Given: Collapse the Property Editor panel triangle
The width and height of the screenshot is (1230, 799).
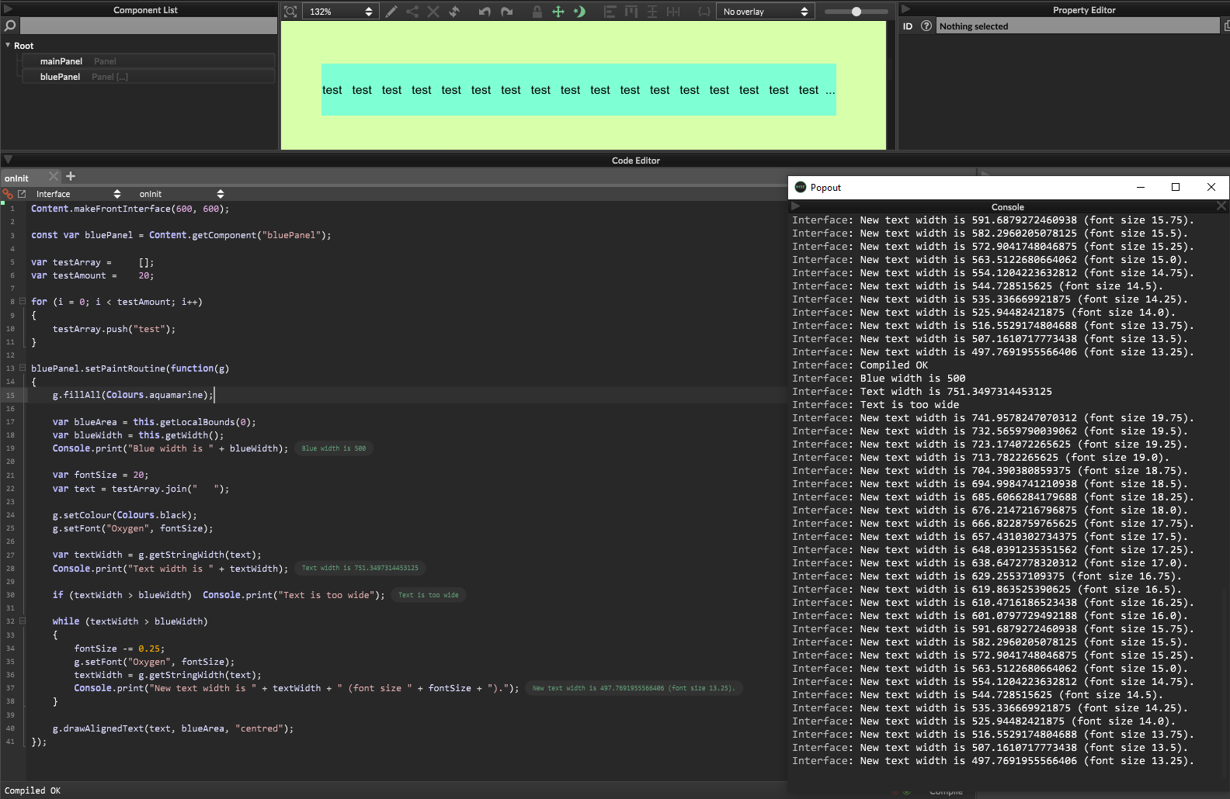Looking at the screenshot, I should point(905,9).
